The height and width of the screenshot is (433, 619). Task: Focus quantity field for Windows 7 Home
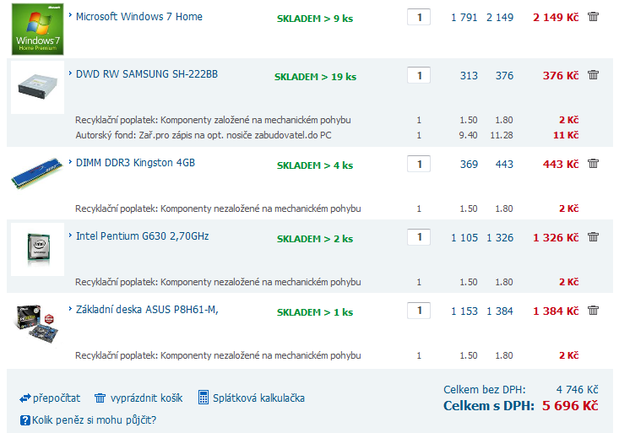tap(419, 18)
